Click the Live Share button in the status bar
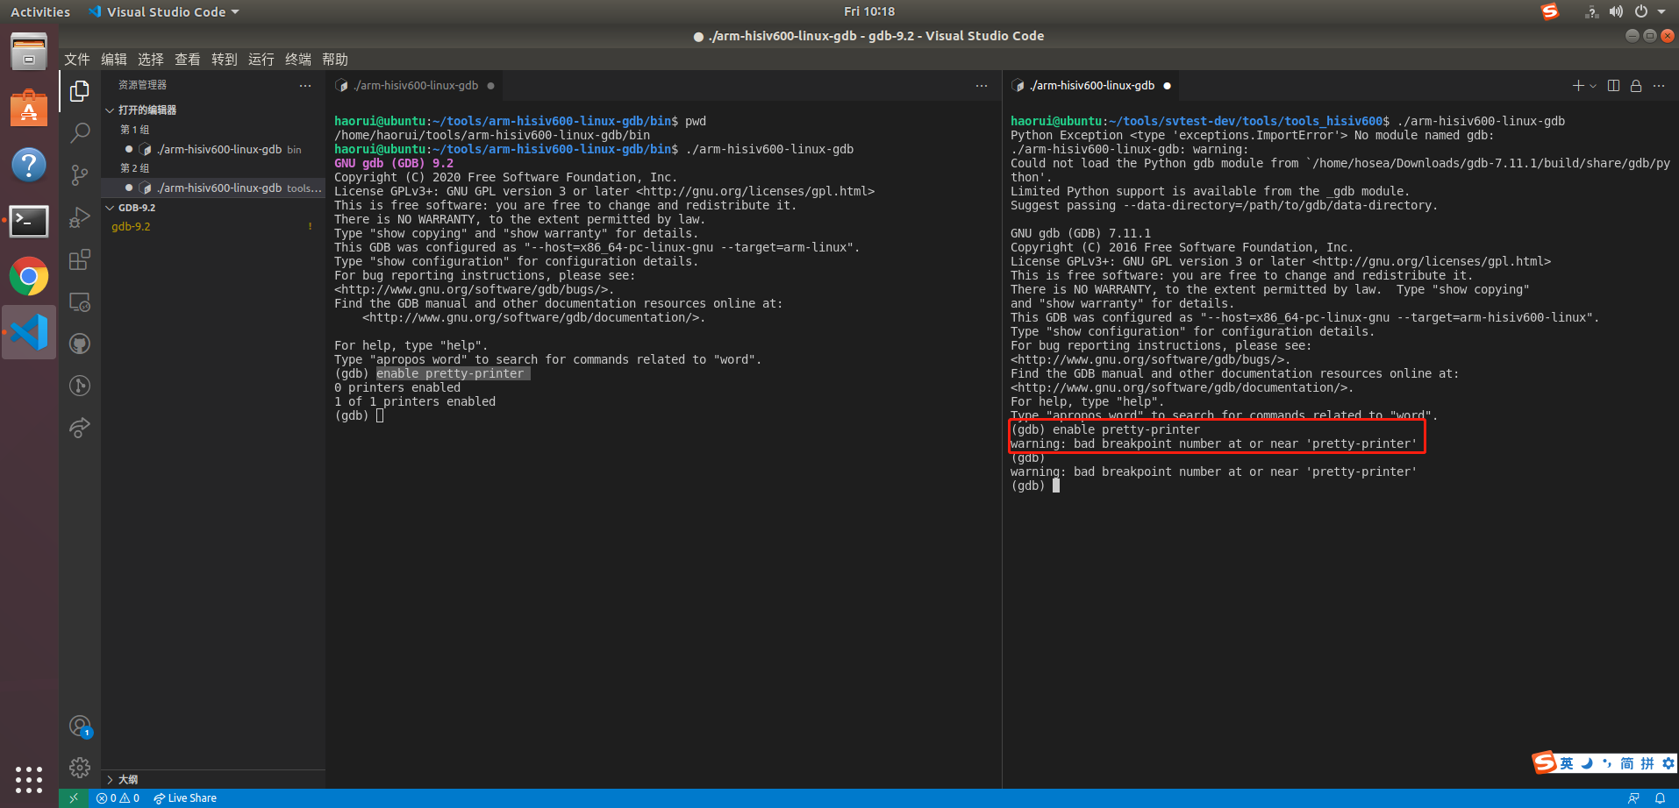1679x808 pixels. click(185, 798)
